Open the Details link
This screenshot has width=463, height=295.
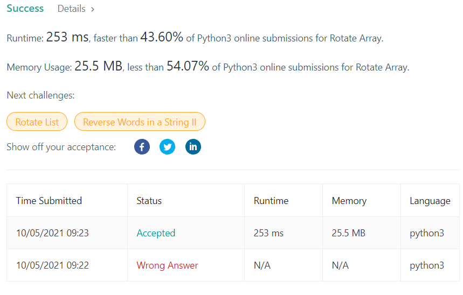click(72, 9)
